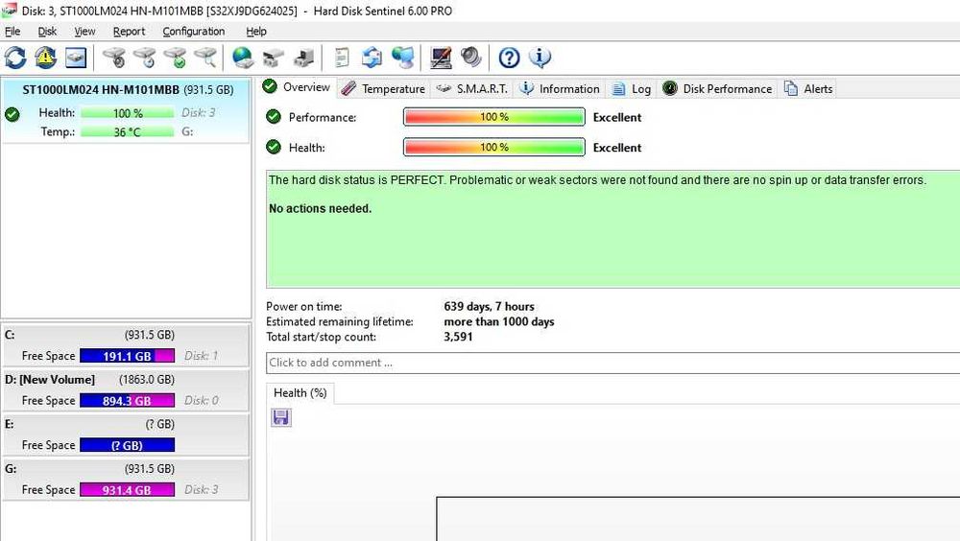This screenshot has height=541, width=960.
Task: Click the 'more than 1000 days' value
Action: pyautogui.click(x=498, y=321)
